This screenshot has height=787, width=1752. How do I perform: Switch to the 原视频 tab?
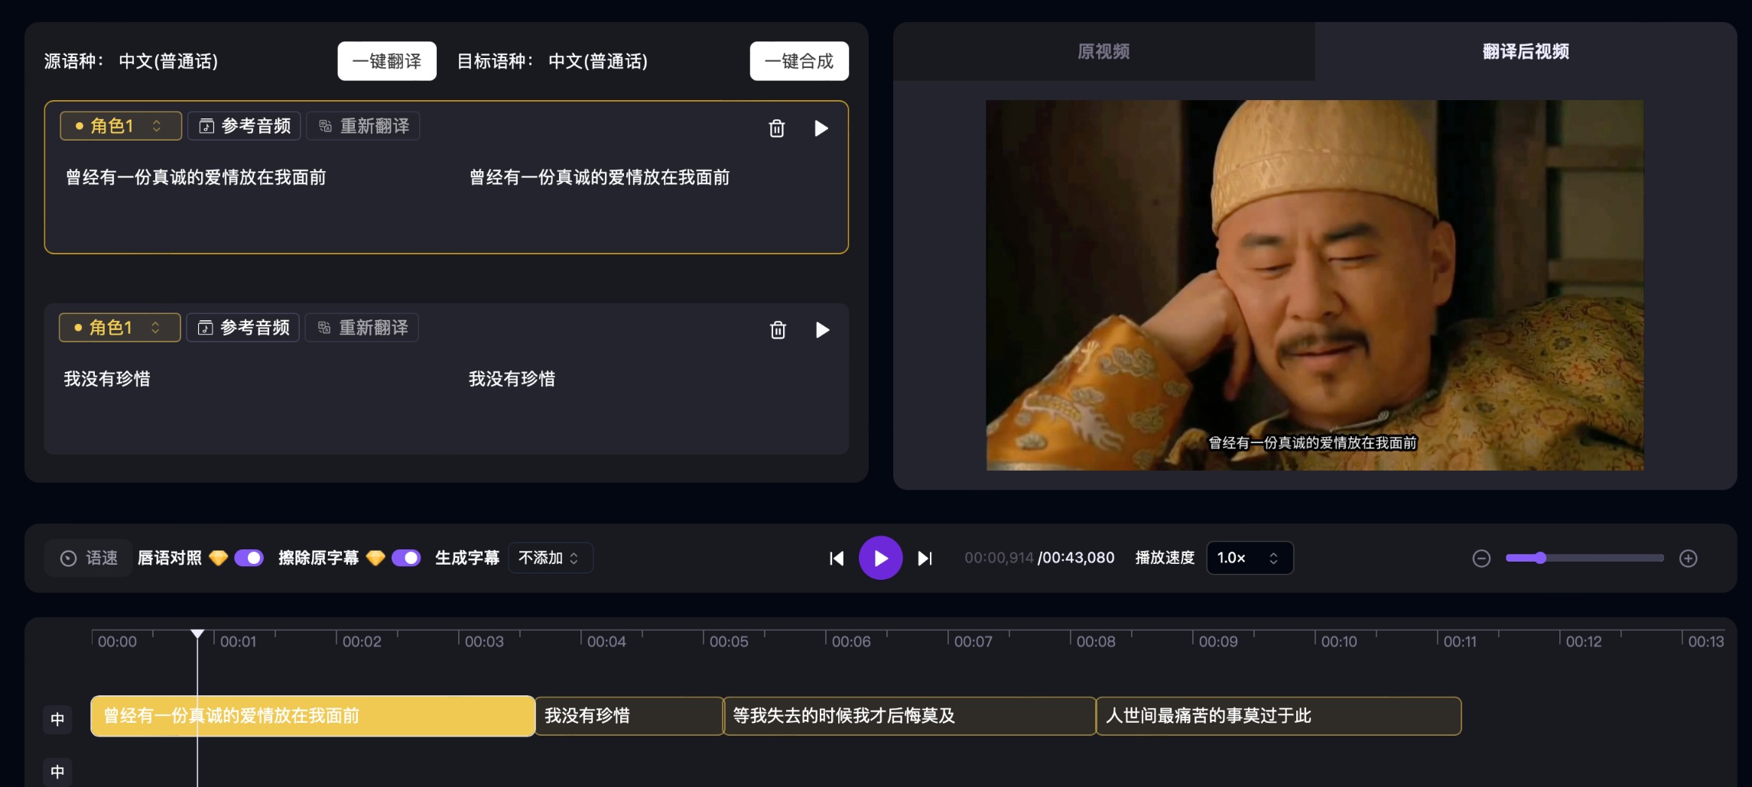pos(1104,52)
